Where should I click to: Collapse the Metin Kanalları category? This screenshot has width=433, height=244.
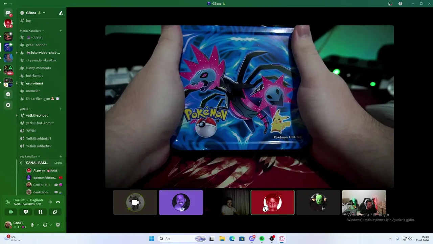point(32,31)
